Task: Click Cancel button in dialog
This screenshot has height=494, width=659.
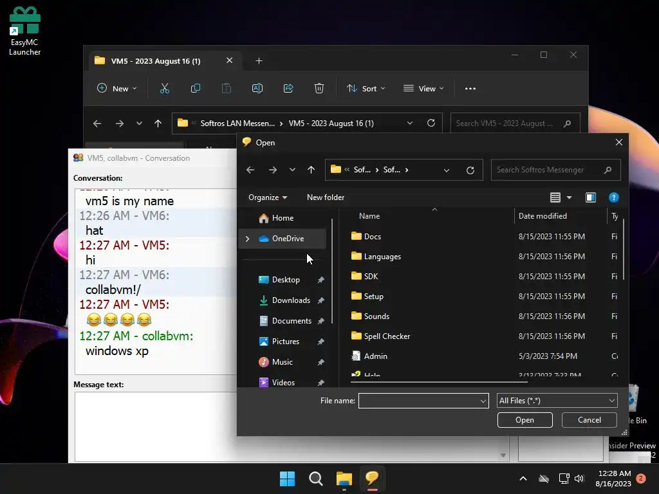Action: coord(589,420)
